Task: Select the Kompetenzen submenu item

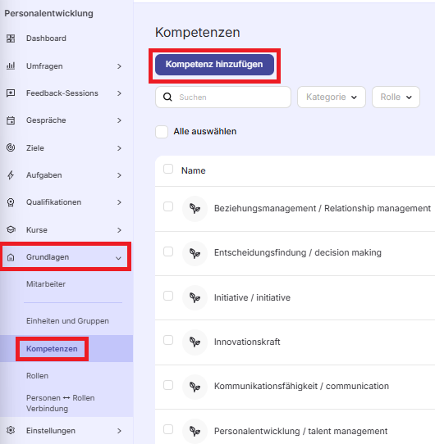Action: click(x=52, y=349)
